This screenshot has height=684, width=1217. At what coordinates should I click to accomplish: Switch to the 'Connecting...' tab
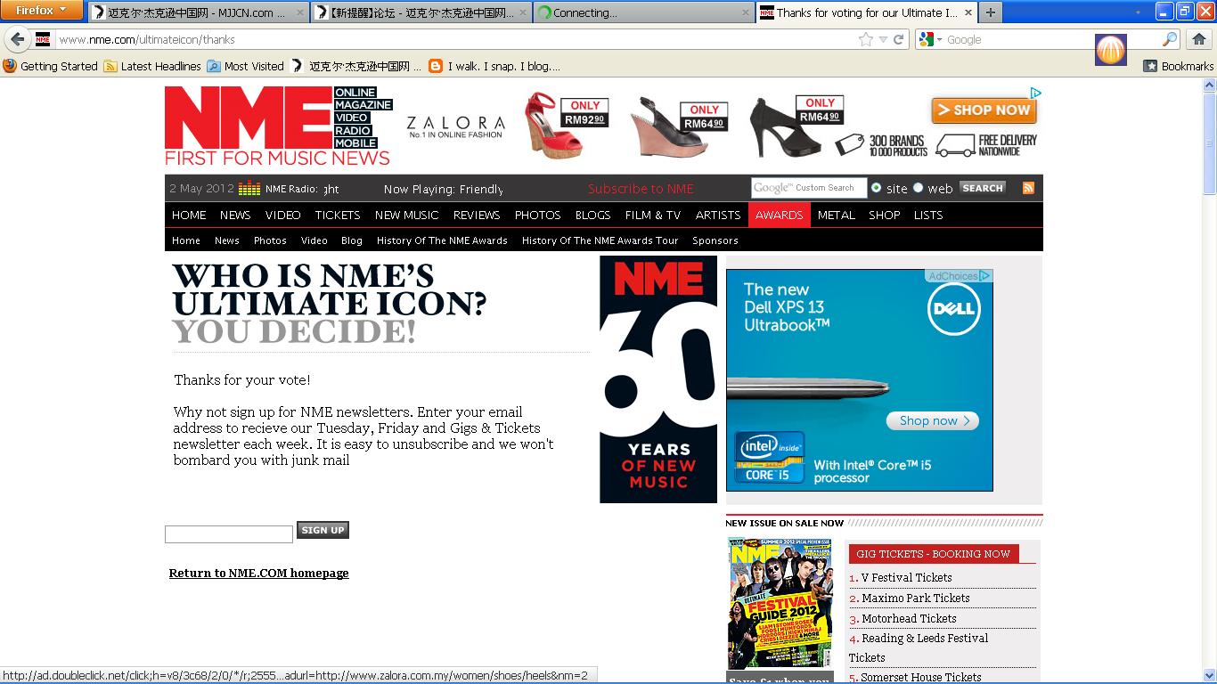624,12
